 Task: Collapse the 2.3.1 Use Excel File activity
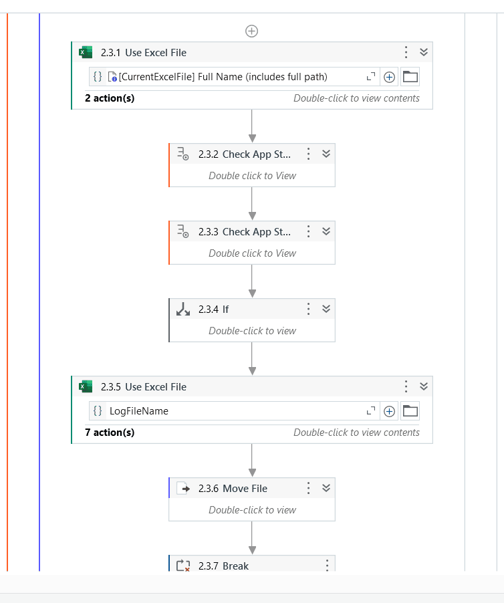pos(424,52)
